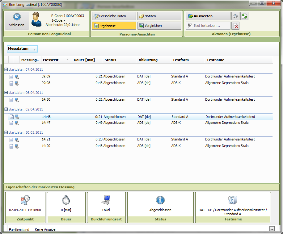Viewport: 283px width, 234px height.
Task: Open the Vergleichen view
Action: click(159, 26)
